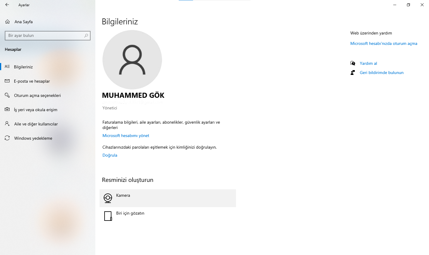This screenshot has width=429, height=255.
Task: Click the key icon for Oturum açma
Action: coord(7,95)
